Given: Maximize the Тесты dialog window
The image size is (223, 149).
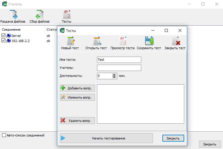Looking at the screenshot, I should coord(166,30).
